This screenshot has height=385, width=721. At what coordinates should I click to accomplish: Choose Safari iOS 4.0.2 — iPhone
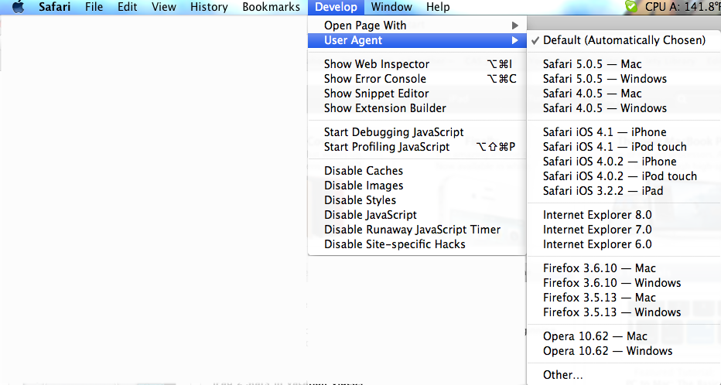coord(624,162)
